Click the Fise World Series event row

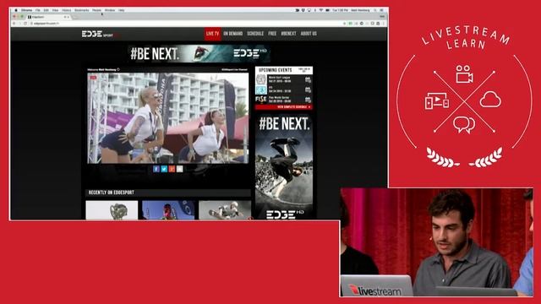tap(284, 100)
